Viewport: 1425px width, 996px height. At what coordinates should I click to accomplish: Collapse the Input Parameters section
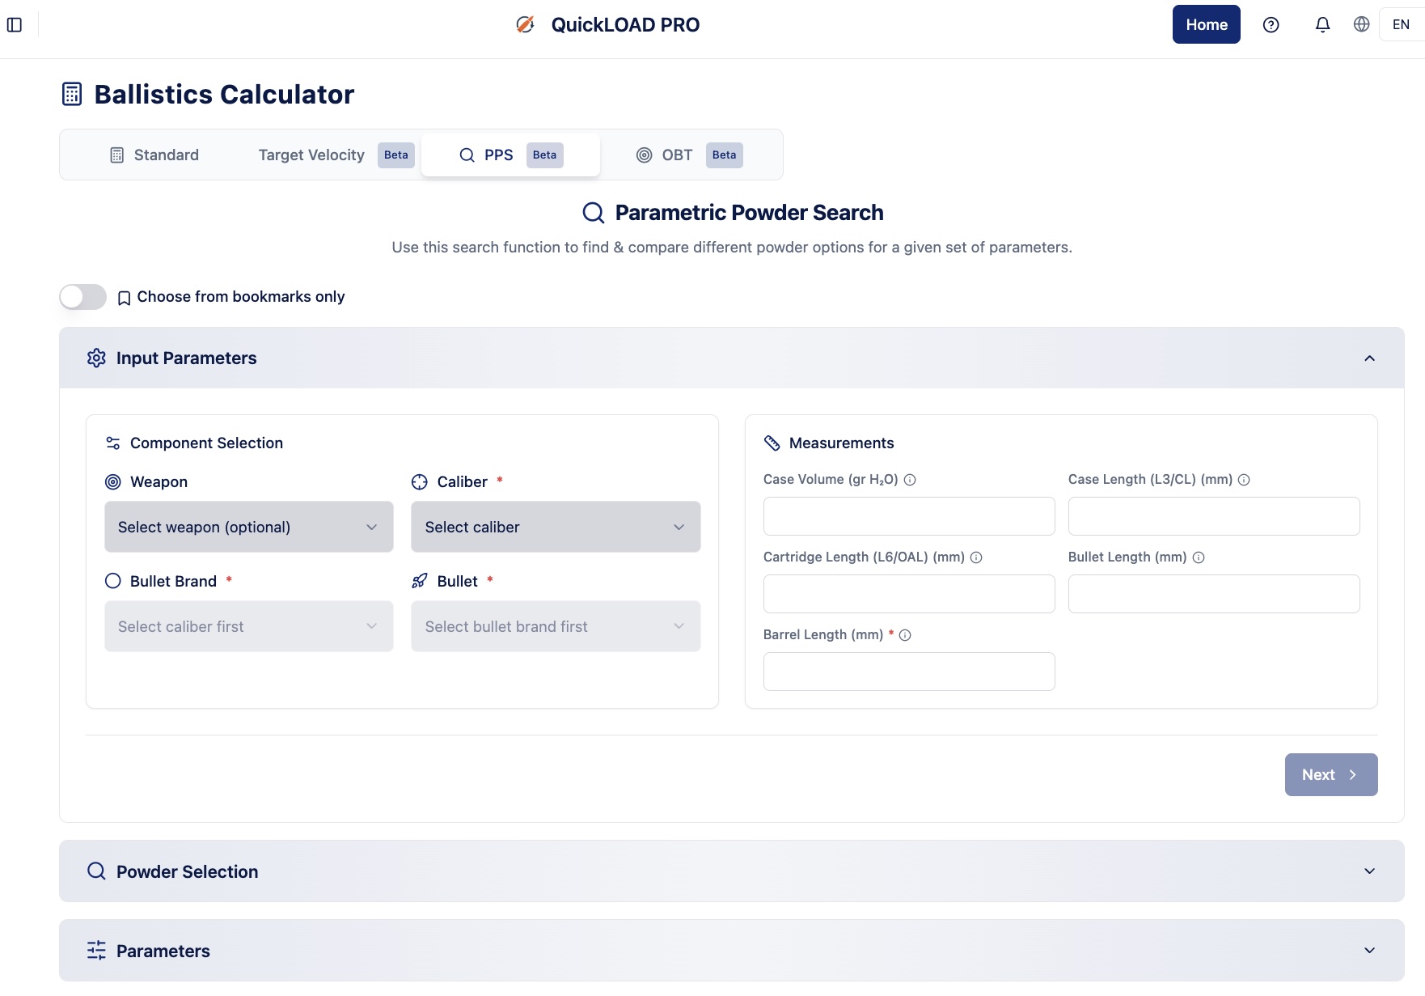point(1369,358)
